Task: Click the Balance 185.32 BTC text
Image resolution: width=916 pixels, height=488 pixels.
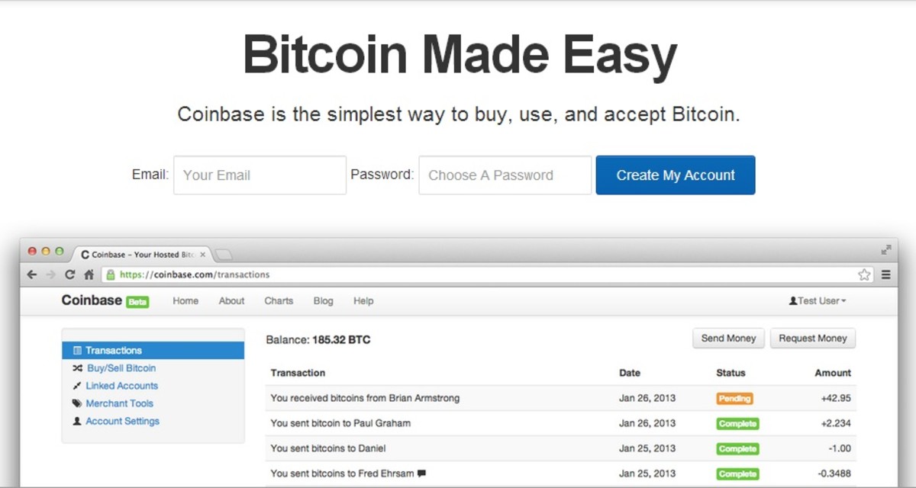Action: click(318, 340)
